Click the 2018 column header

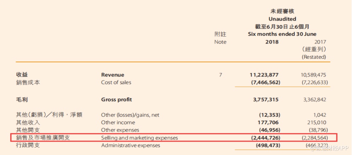(x=272, y=42)
